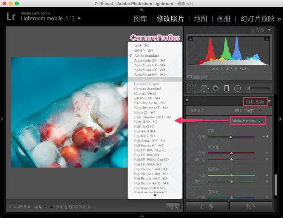Choose Camera Vivid profile
283x218 pixels.
tap(155, 93)
